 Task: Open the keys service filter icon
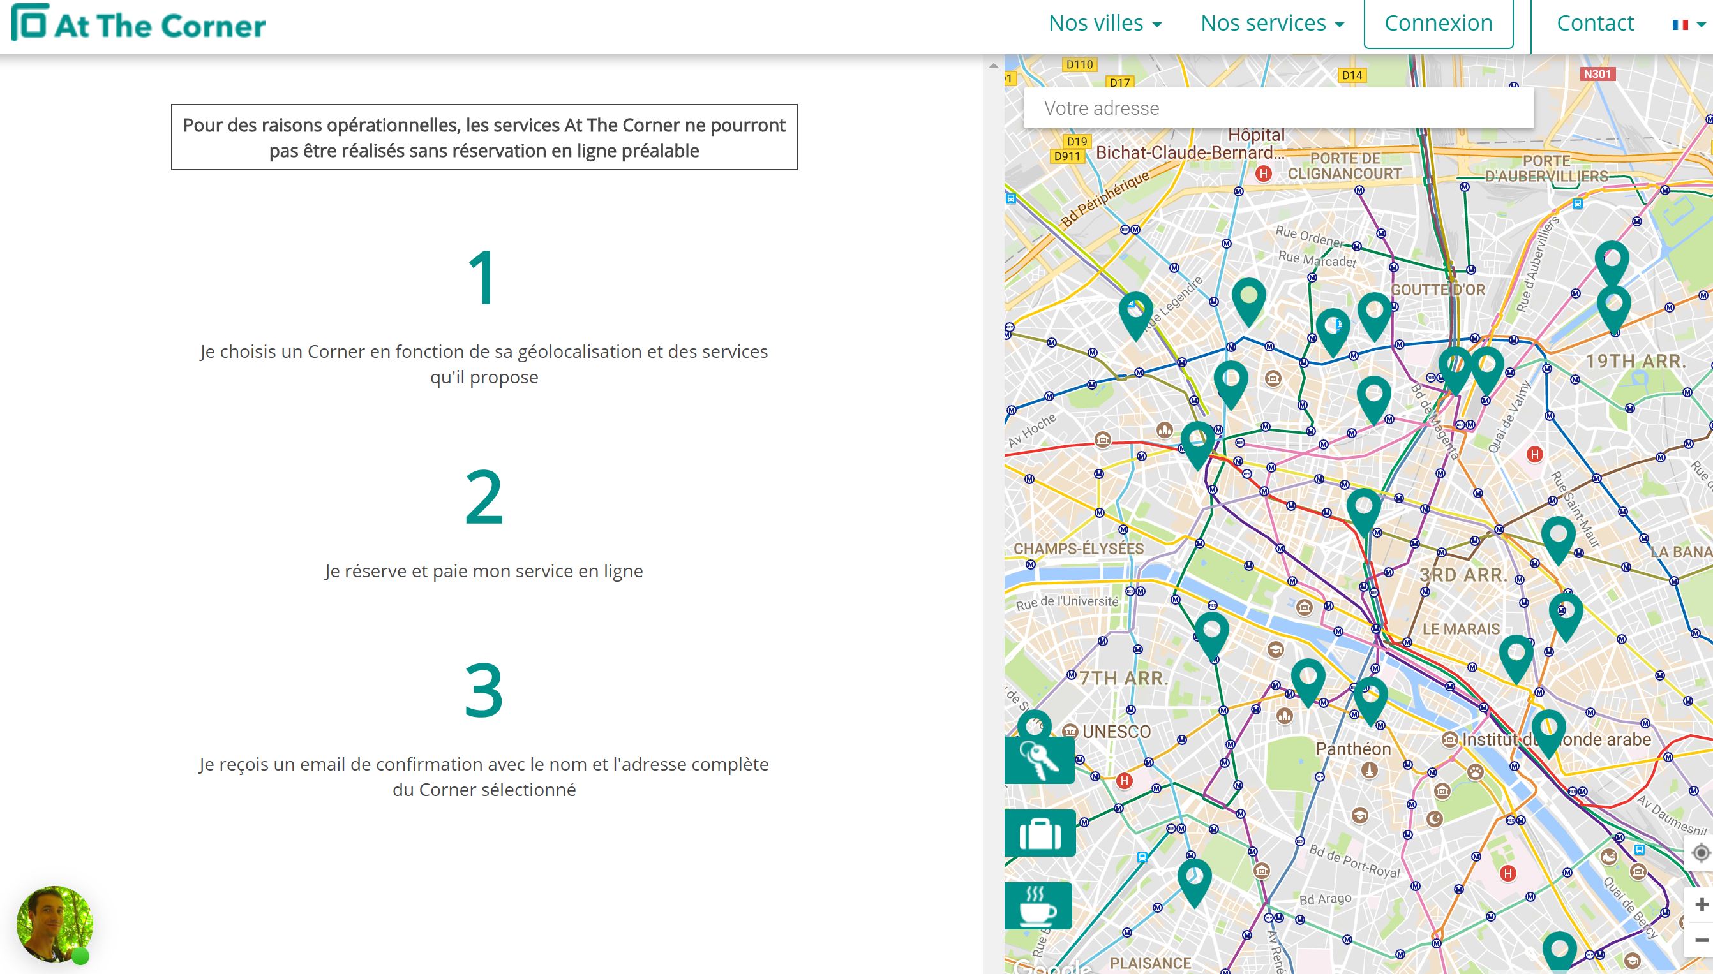[x=1039, y=760]
